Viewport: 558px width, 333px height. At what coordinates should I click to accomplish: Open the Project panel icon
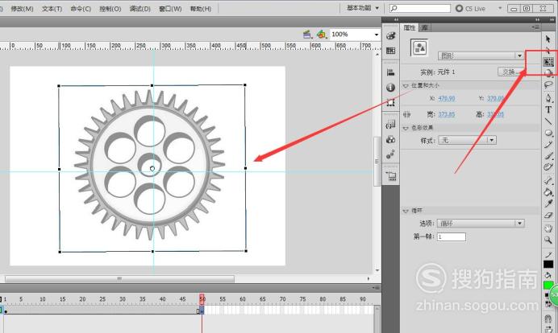pyautogui.click(x=391, y=175)
